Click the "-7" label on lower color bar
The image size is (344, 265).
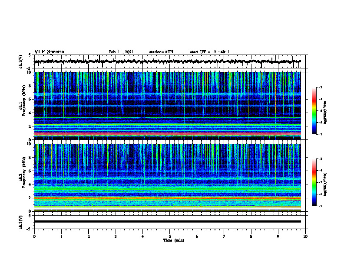click(x=320, y=206)
